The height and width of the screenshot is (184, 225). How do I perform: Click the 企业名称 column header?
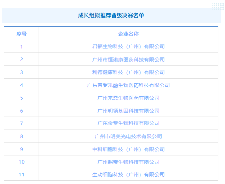pos(128,34)
